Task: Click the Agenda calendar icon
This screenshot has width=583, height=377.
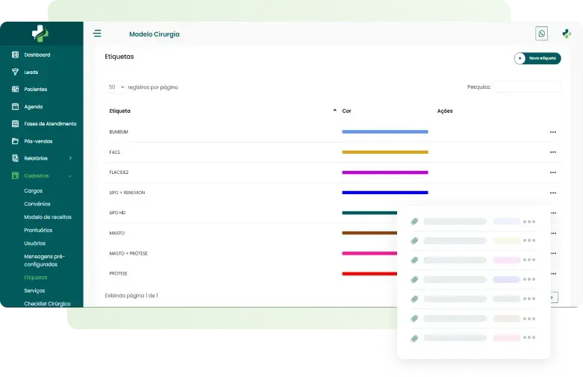Action: pos(16,107)
